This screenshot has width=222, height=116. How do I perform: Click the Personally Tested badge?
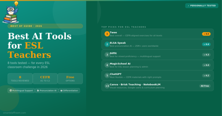tap(201, 6)
